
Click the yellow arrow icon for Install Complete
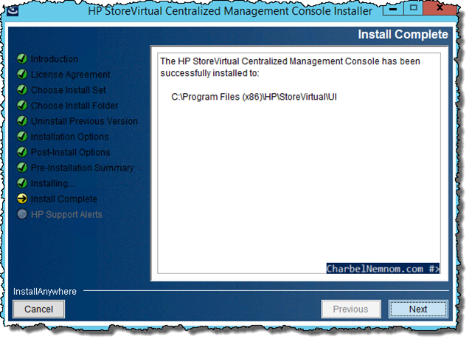click(22, 199)
